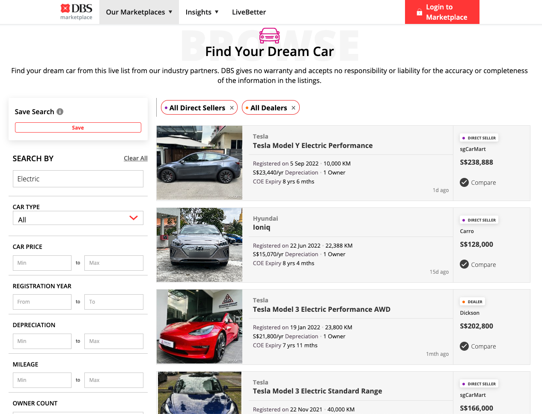
Task: Open the blue Tesla Model 3 Standard Range photo
Action: click(200, 393)
